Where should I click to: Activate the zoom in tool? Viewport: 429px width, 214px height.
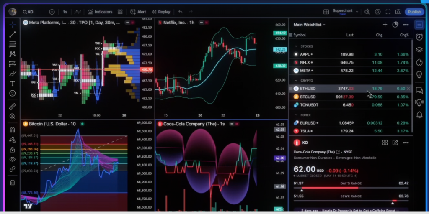coord(12,116)
